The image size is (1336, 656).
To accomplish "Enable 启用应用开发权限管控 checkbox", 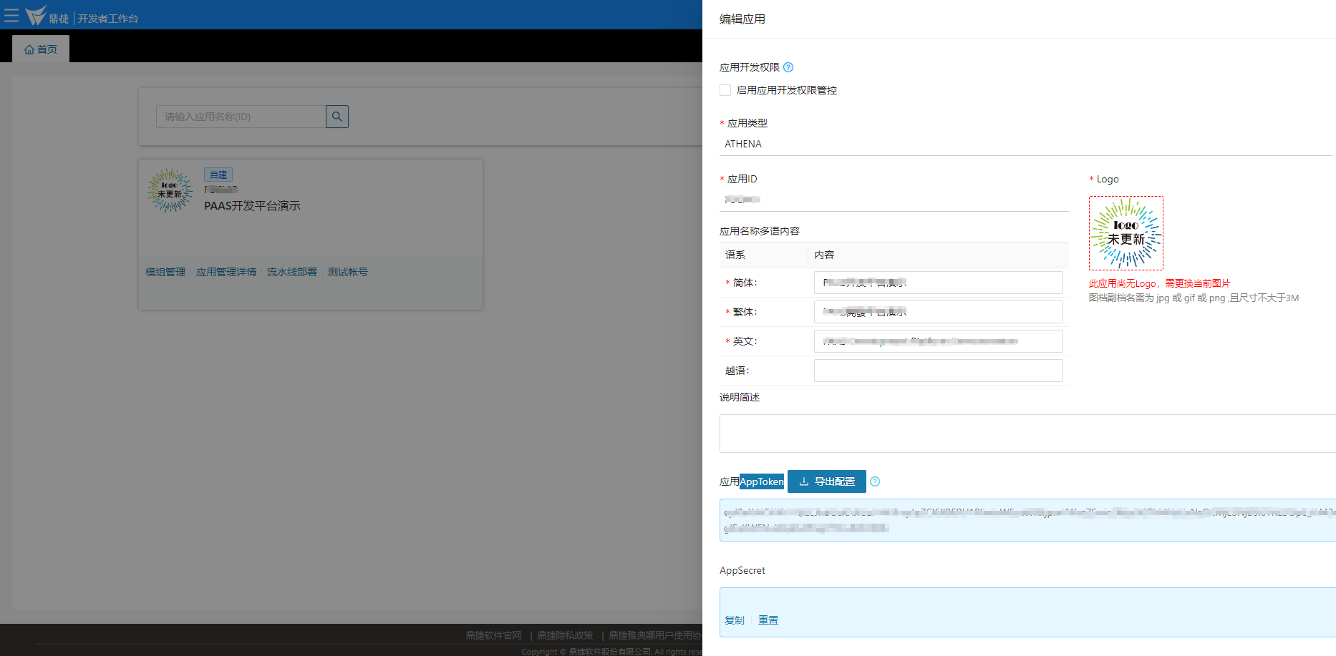I will pyautogui.click(x=725, y=90).
